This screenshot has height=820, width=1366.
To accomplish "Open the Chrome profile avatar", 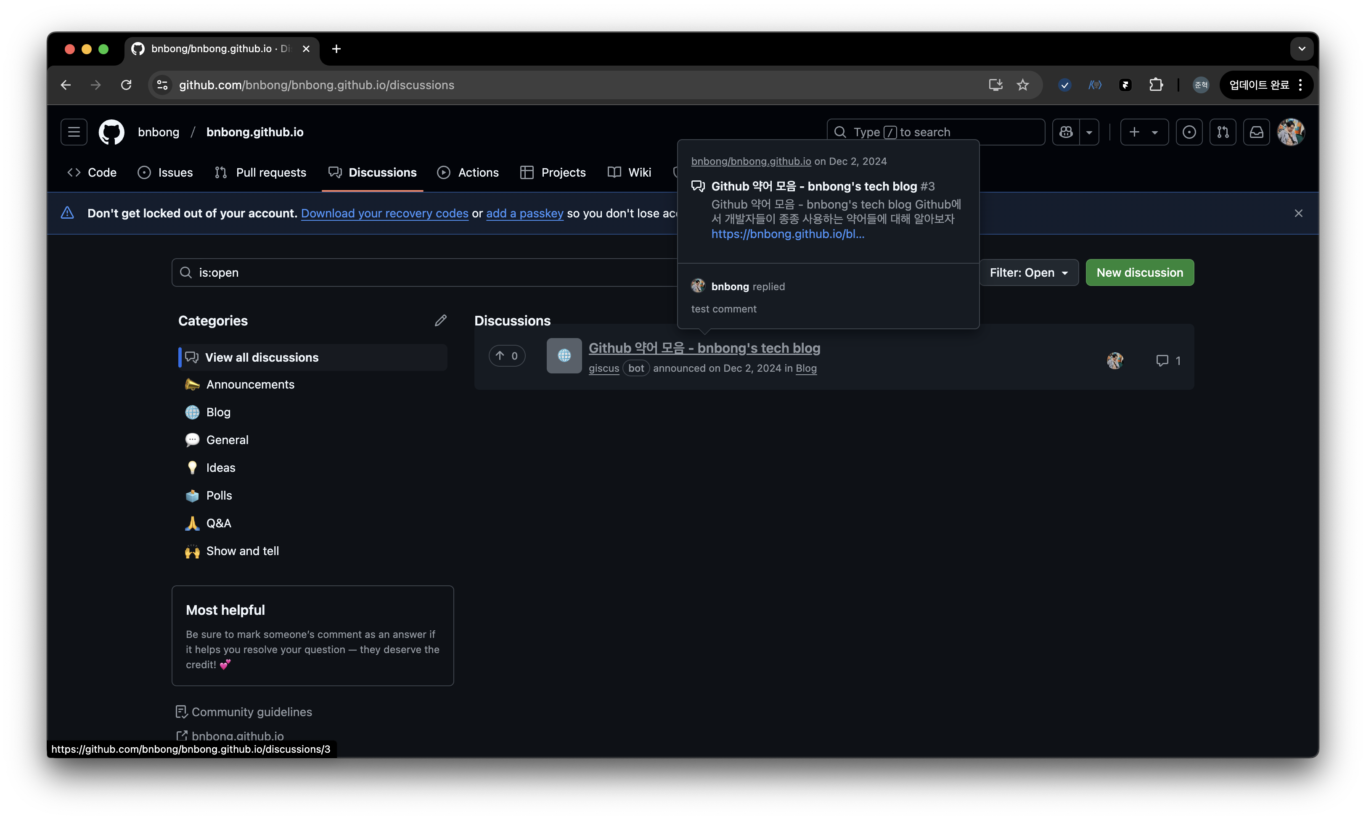I will click(x=1201, y=85).
